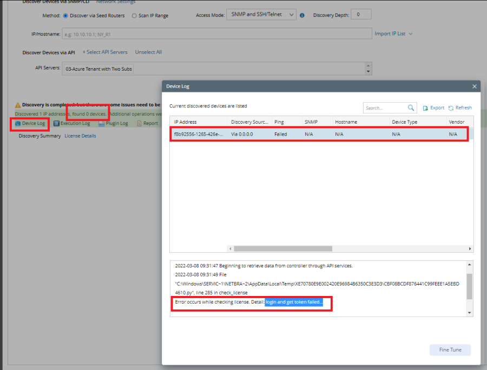Click the Unselect All link
The image size is (487, 370).
[148, 52]
